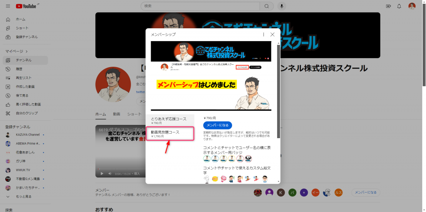Open the membership dialog more-options icon
426x212 pixels.
(x=263, y=34)
